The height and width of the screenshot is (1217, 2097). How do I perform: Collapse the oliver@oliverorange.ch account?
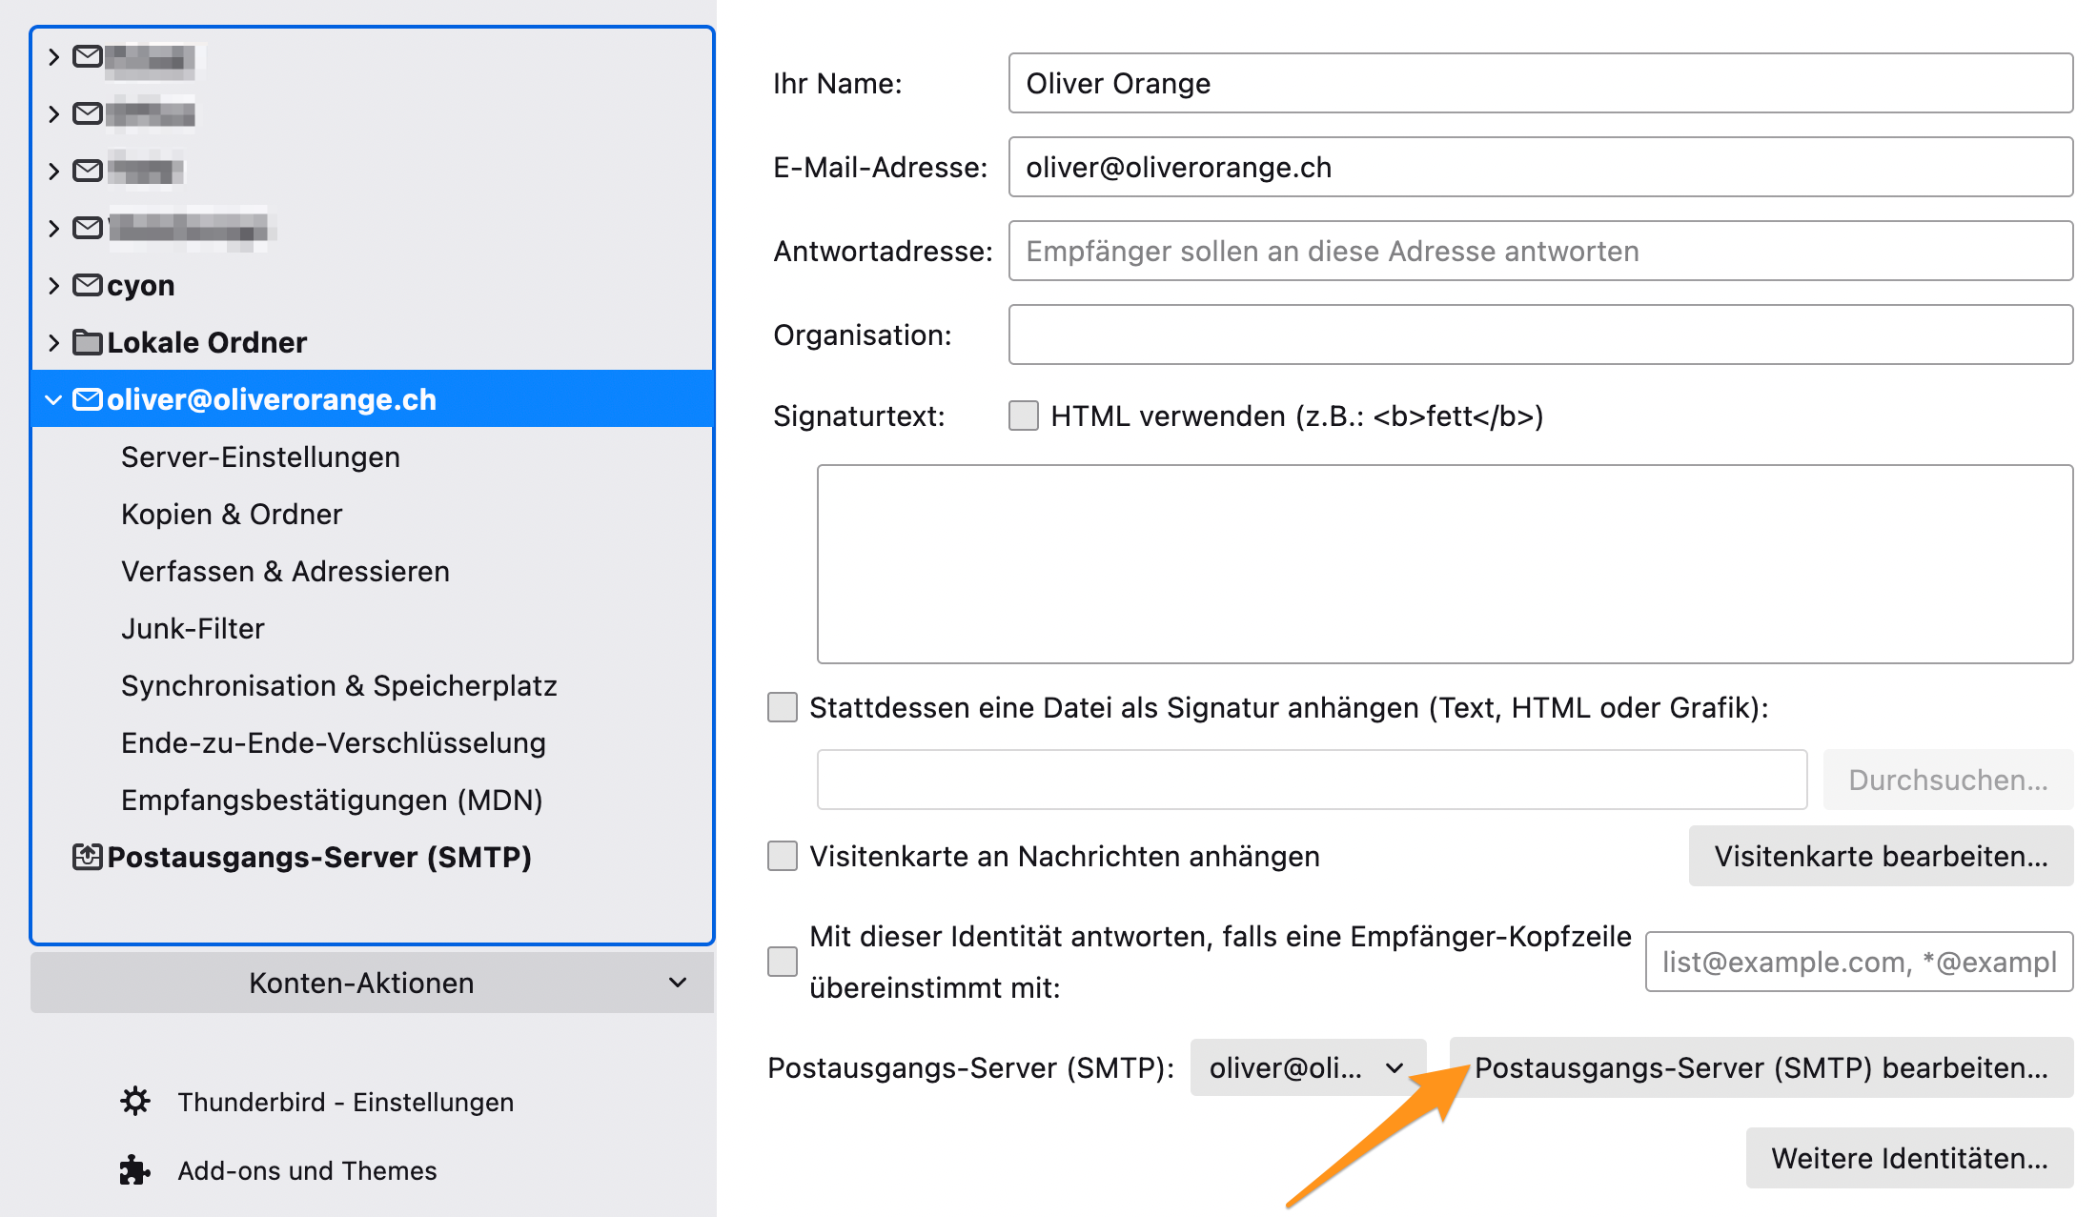(53, 399)
